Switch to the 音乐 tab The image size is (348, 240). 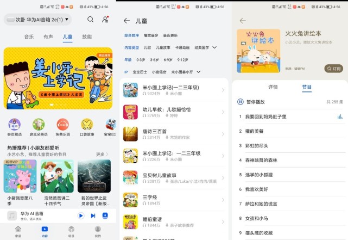29,36
